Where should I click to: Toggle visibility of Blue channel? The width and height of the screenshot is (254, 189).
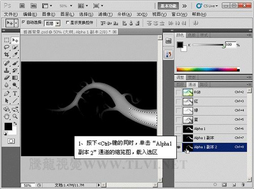click(x=179, y=120)
